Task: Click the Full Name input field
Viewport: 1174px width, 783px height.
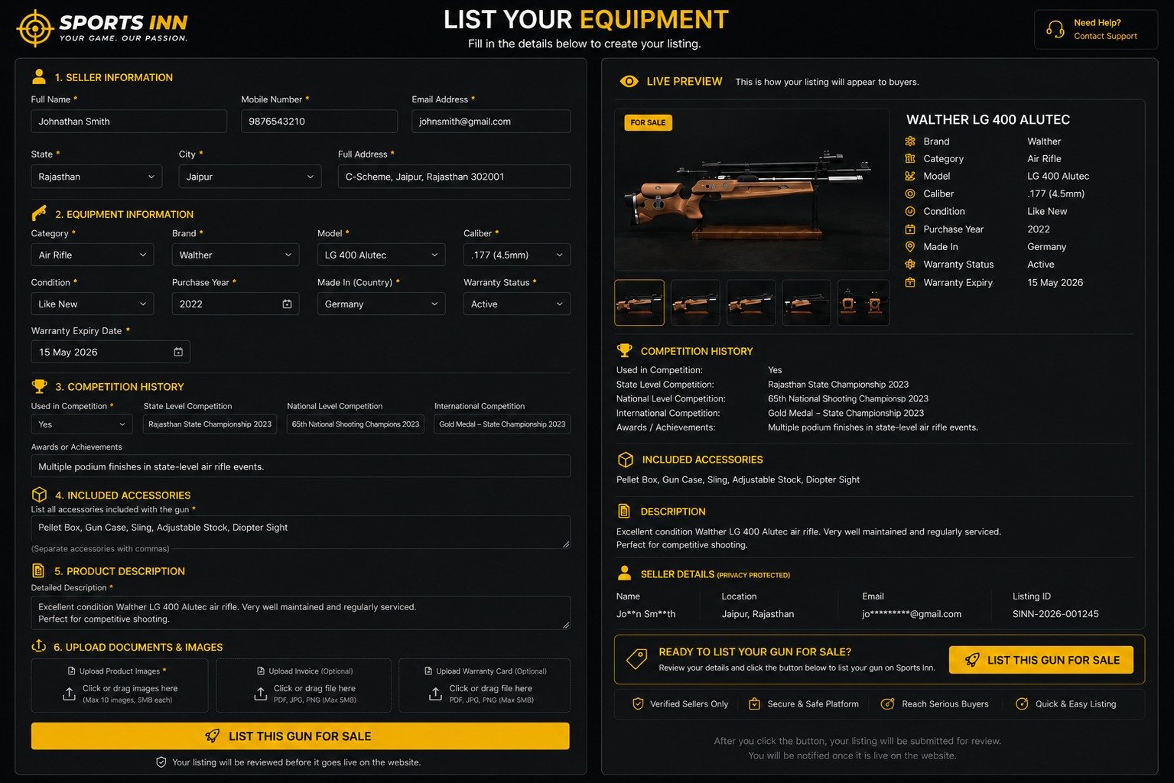Action: click(129, 122)
